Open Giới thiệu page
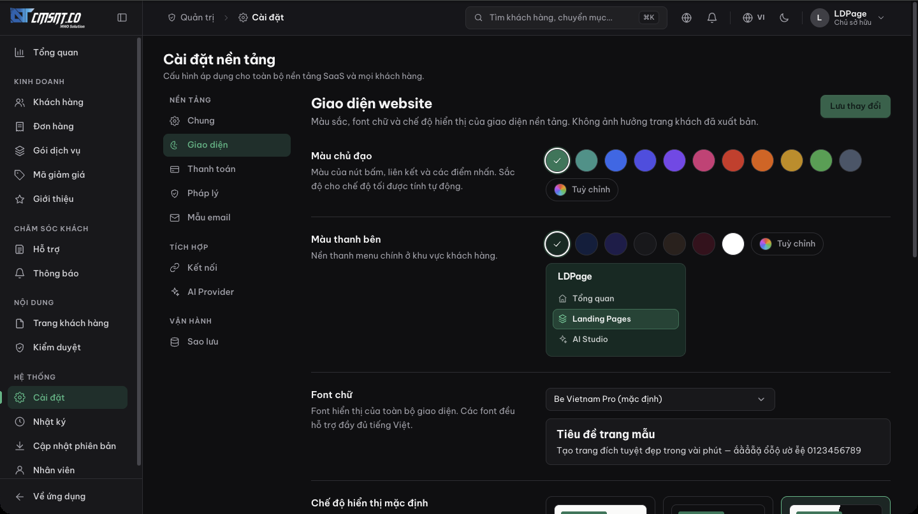The height and width of the screenshot is (514, 918). (68, 199)
